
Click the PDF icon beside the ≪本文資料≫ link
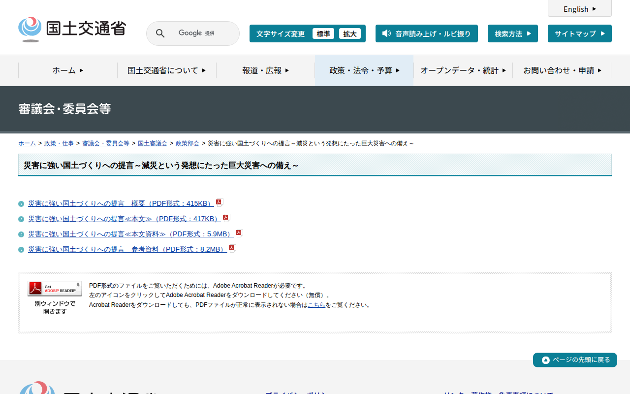pyautogui.click(x=239, y=233)
